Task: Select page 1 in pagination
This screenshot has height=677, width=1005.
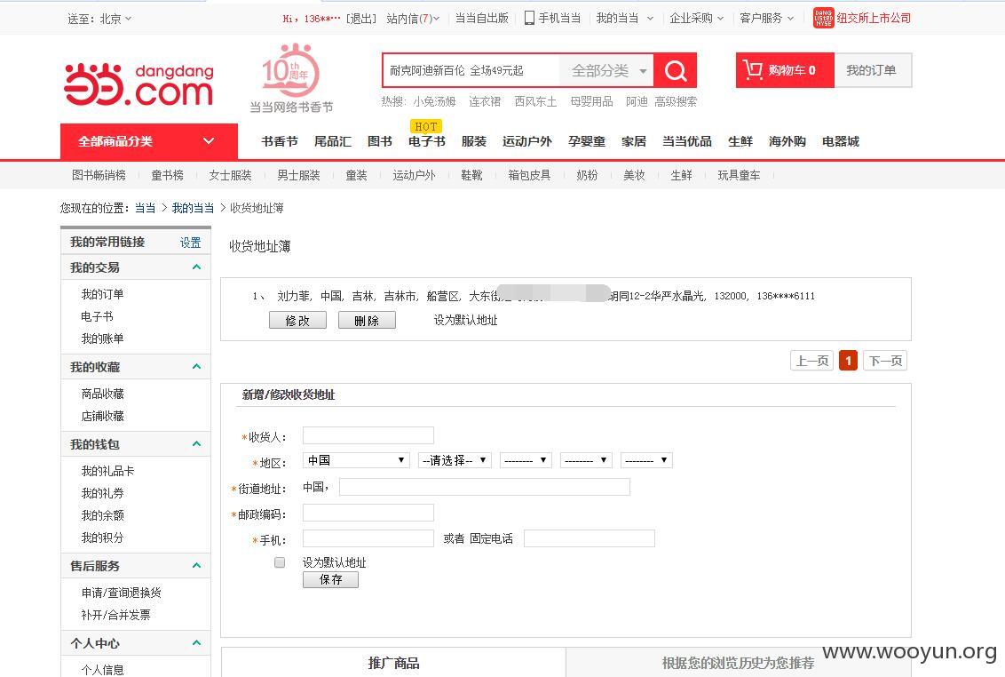Action: 848,361
